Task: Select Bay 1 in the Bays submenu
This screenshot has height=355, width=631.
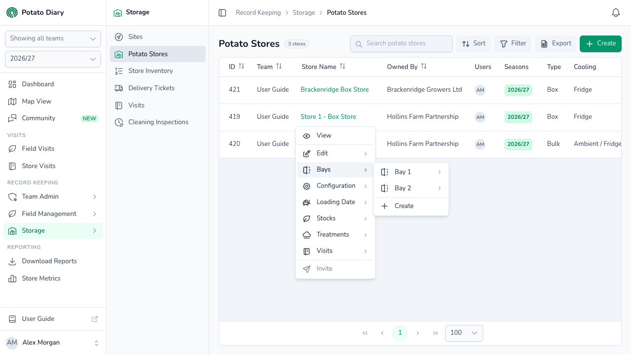Action: point(411,172)
